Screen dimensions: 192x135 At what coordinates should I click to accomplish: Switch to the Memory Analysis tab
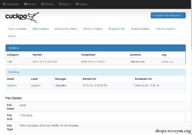point(165,29)
